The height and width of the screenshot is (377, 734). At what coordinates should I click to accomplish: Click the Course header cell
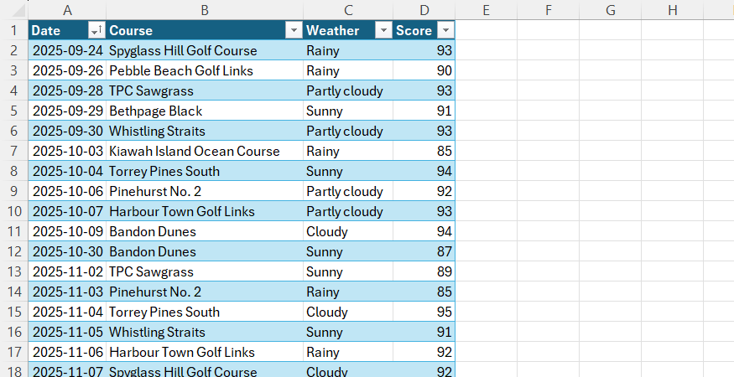(x=205, y=30)
